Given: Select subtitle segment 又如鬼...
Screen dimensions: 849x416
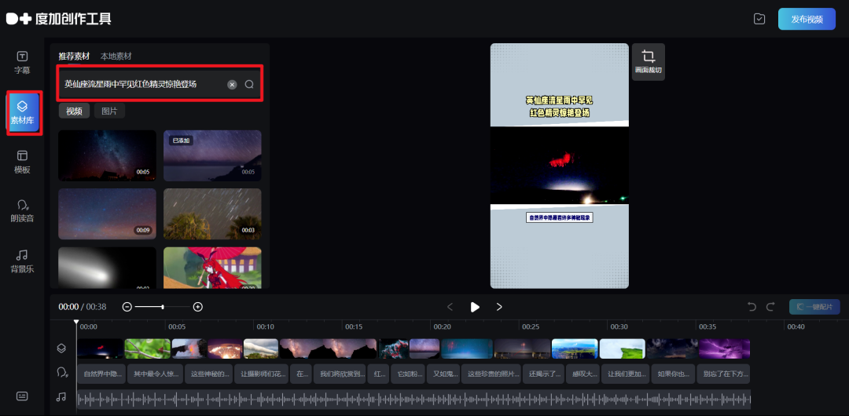Looking at the screenshot, I should (443, 374).
